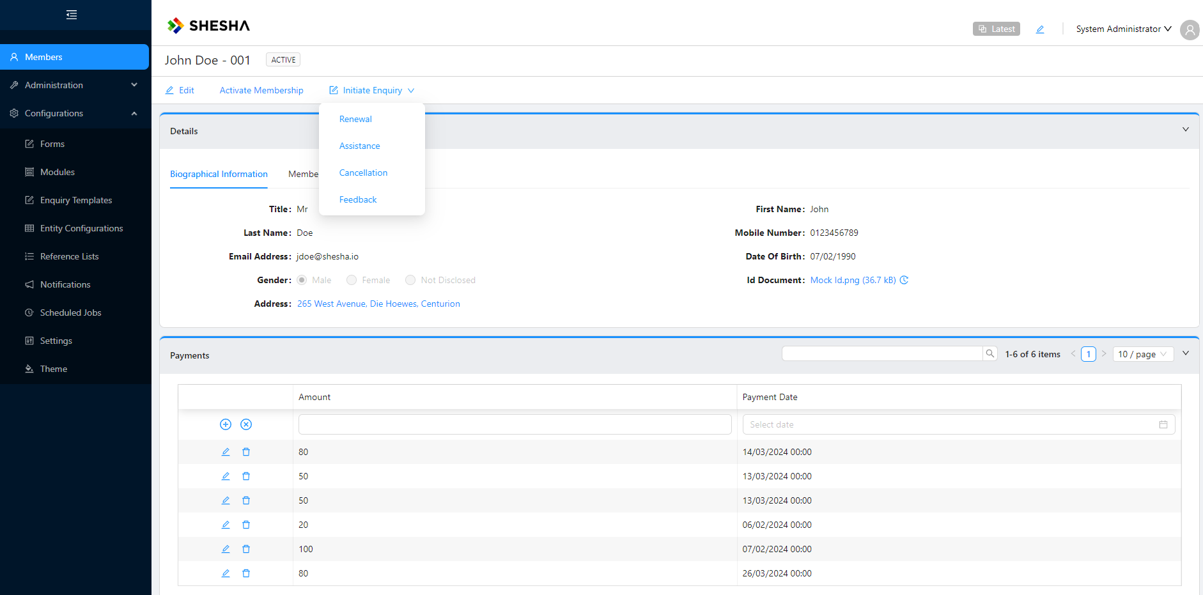Click the Amount filter input field
Image resolution: width=1203 pixels, height=595 pixels.
coord(515,424)
